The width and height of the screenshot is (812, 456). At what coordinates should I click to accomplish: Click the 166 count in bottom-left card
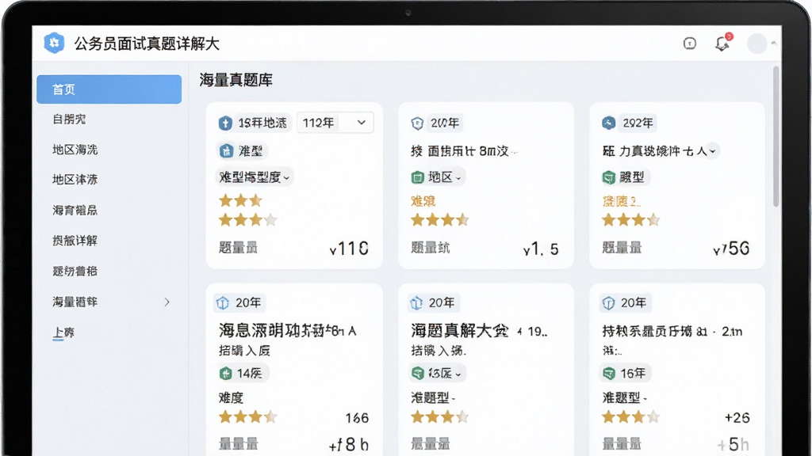358,418
